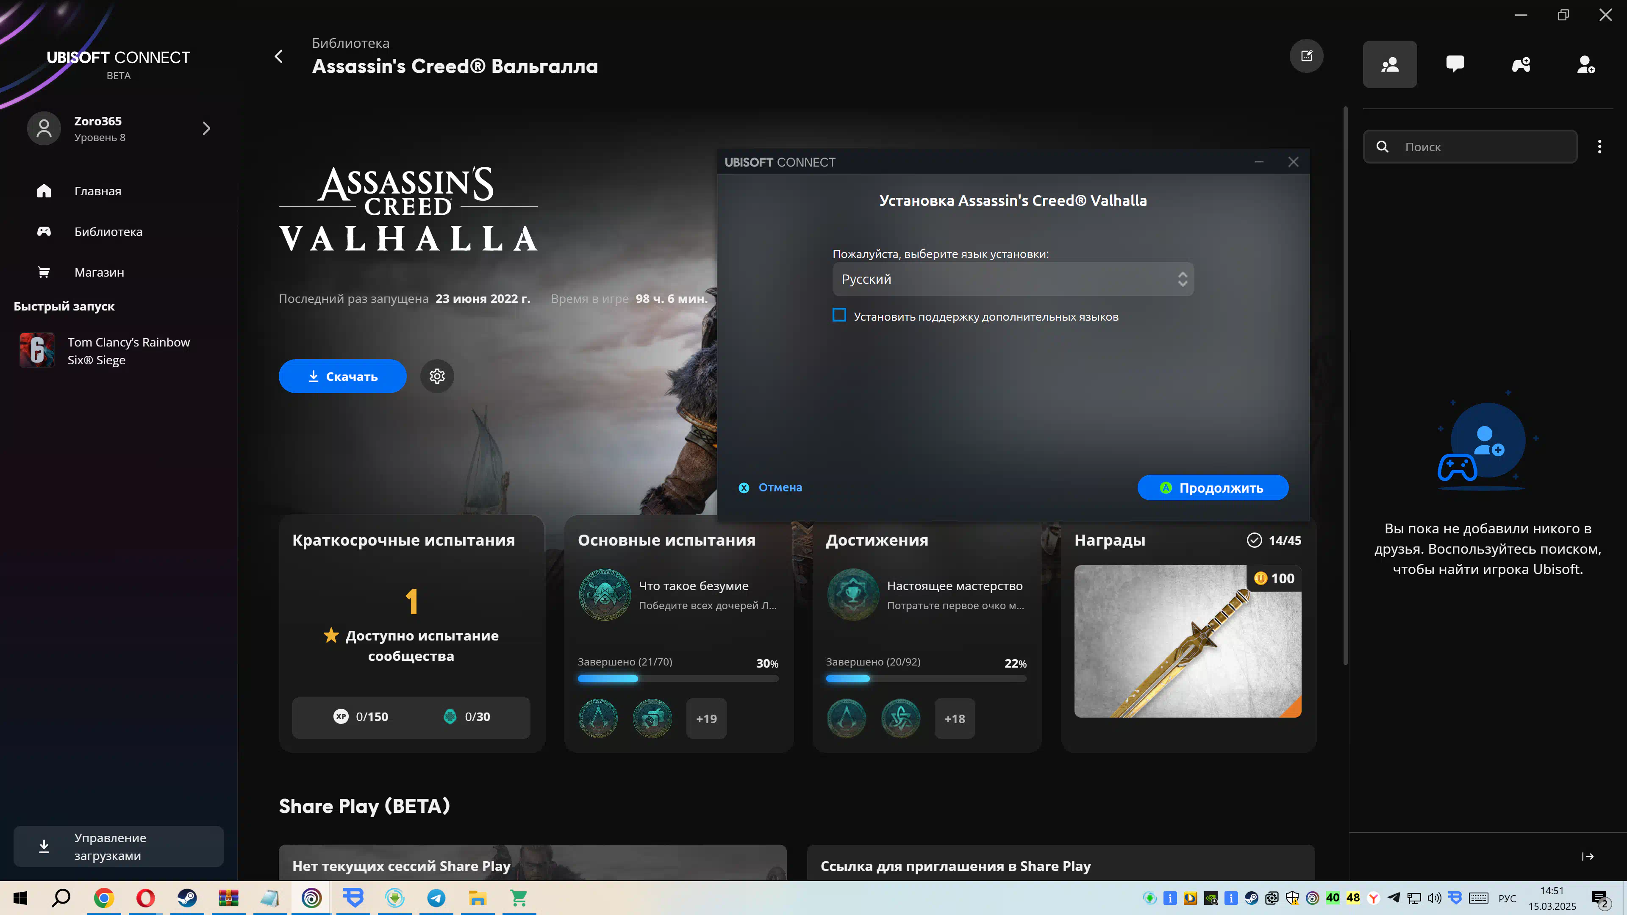Click Ссылка для приглашения в Share Play card
The image size is (1627, 915).
[x=1061, y=863]
